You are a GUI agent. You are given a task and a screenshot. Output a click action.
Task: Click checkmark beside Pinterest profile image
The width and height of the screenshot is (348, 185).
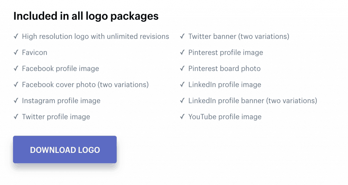click(x=182, y=52)
